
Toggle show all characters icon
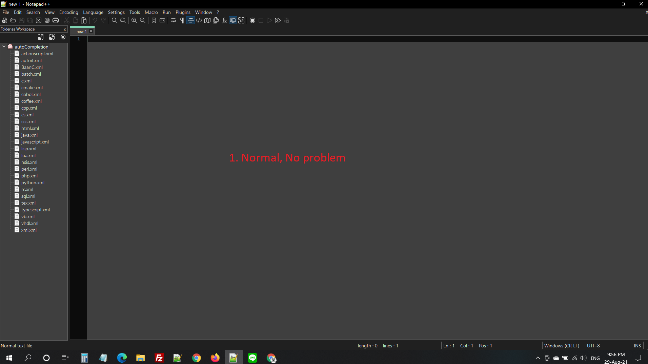pyautogui.click(x=182, y=20)
